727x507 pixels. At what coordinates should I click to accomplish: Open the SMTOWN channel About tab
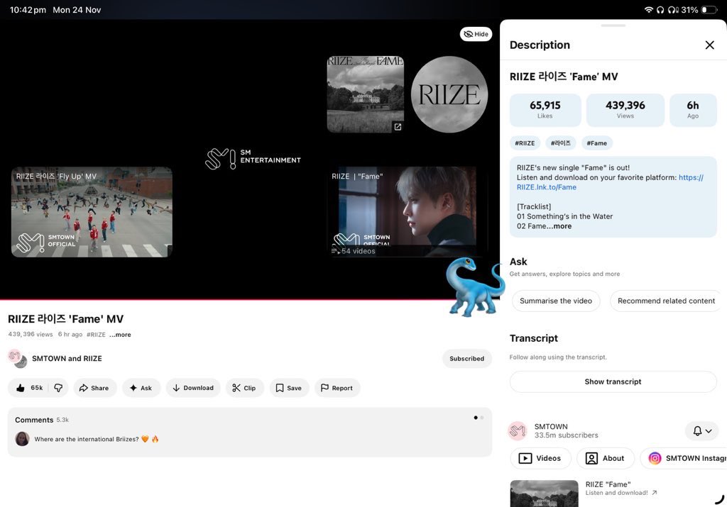point(605,458)
